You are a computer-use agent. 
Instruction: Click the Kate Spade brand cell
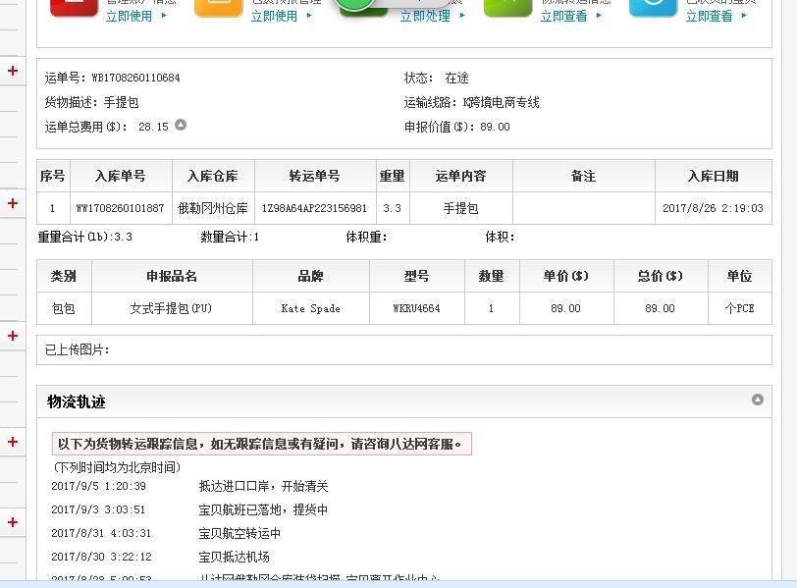(x=310, y=308)
